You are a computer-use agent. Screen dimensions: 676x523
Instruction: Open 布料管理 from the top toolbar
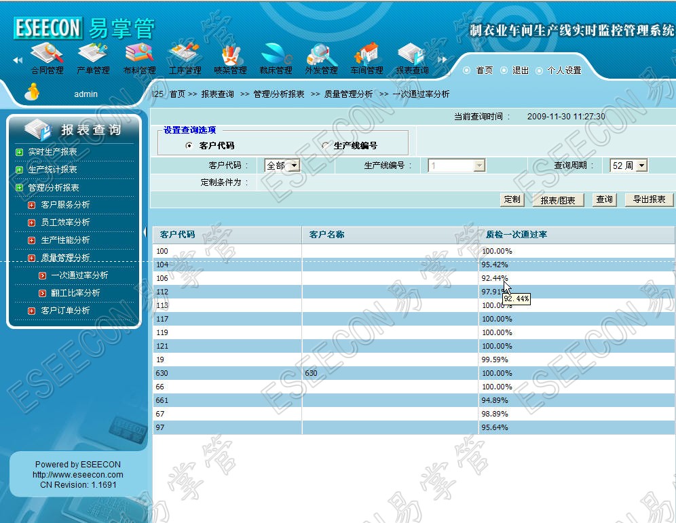(x=139, y=54)
